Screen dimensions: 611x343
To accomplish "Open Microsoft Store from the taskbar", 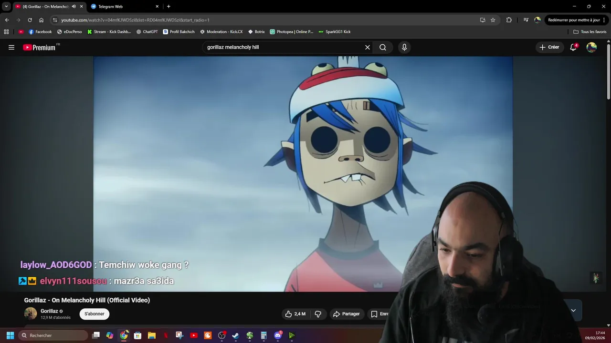I will pos(137,335).
